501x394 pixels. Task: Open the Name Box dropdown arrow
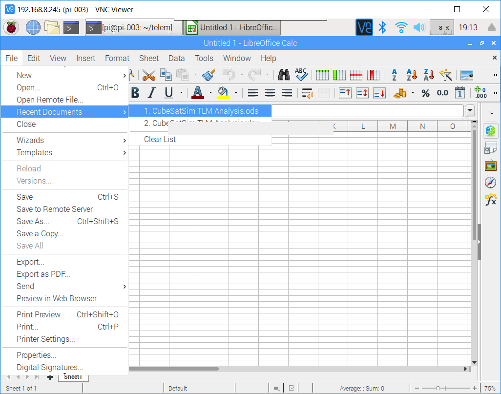pos(470,111)
